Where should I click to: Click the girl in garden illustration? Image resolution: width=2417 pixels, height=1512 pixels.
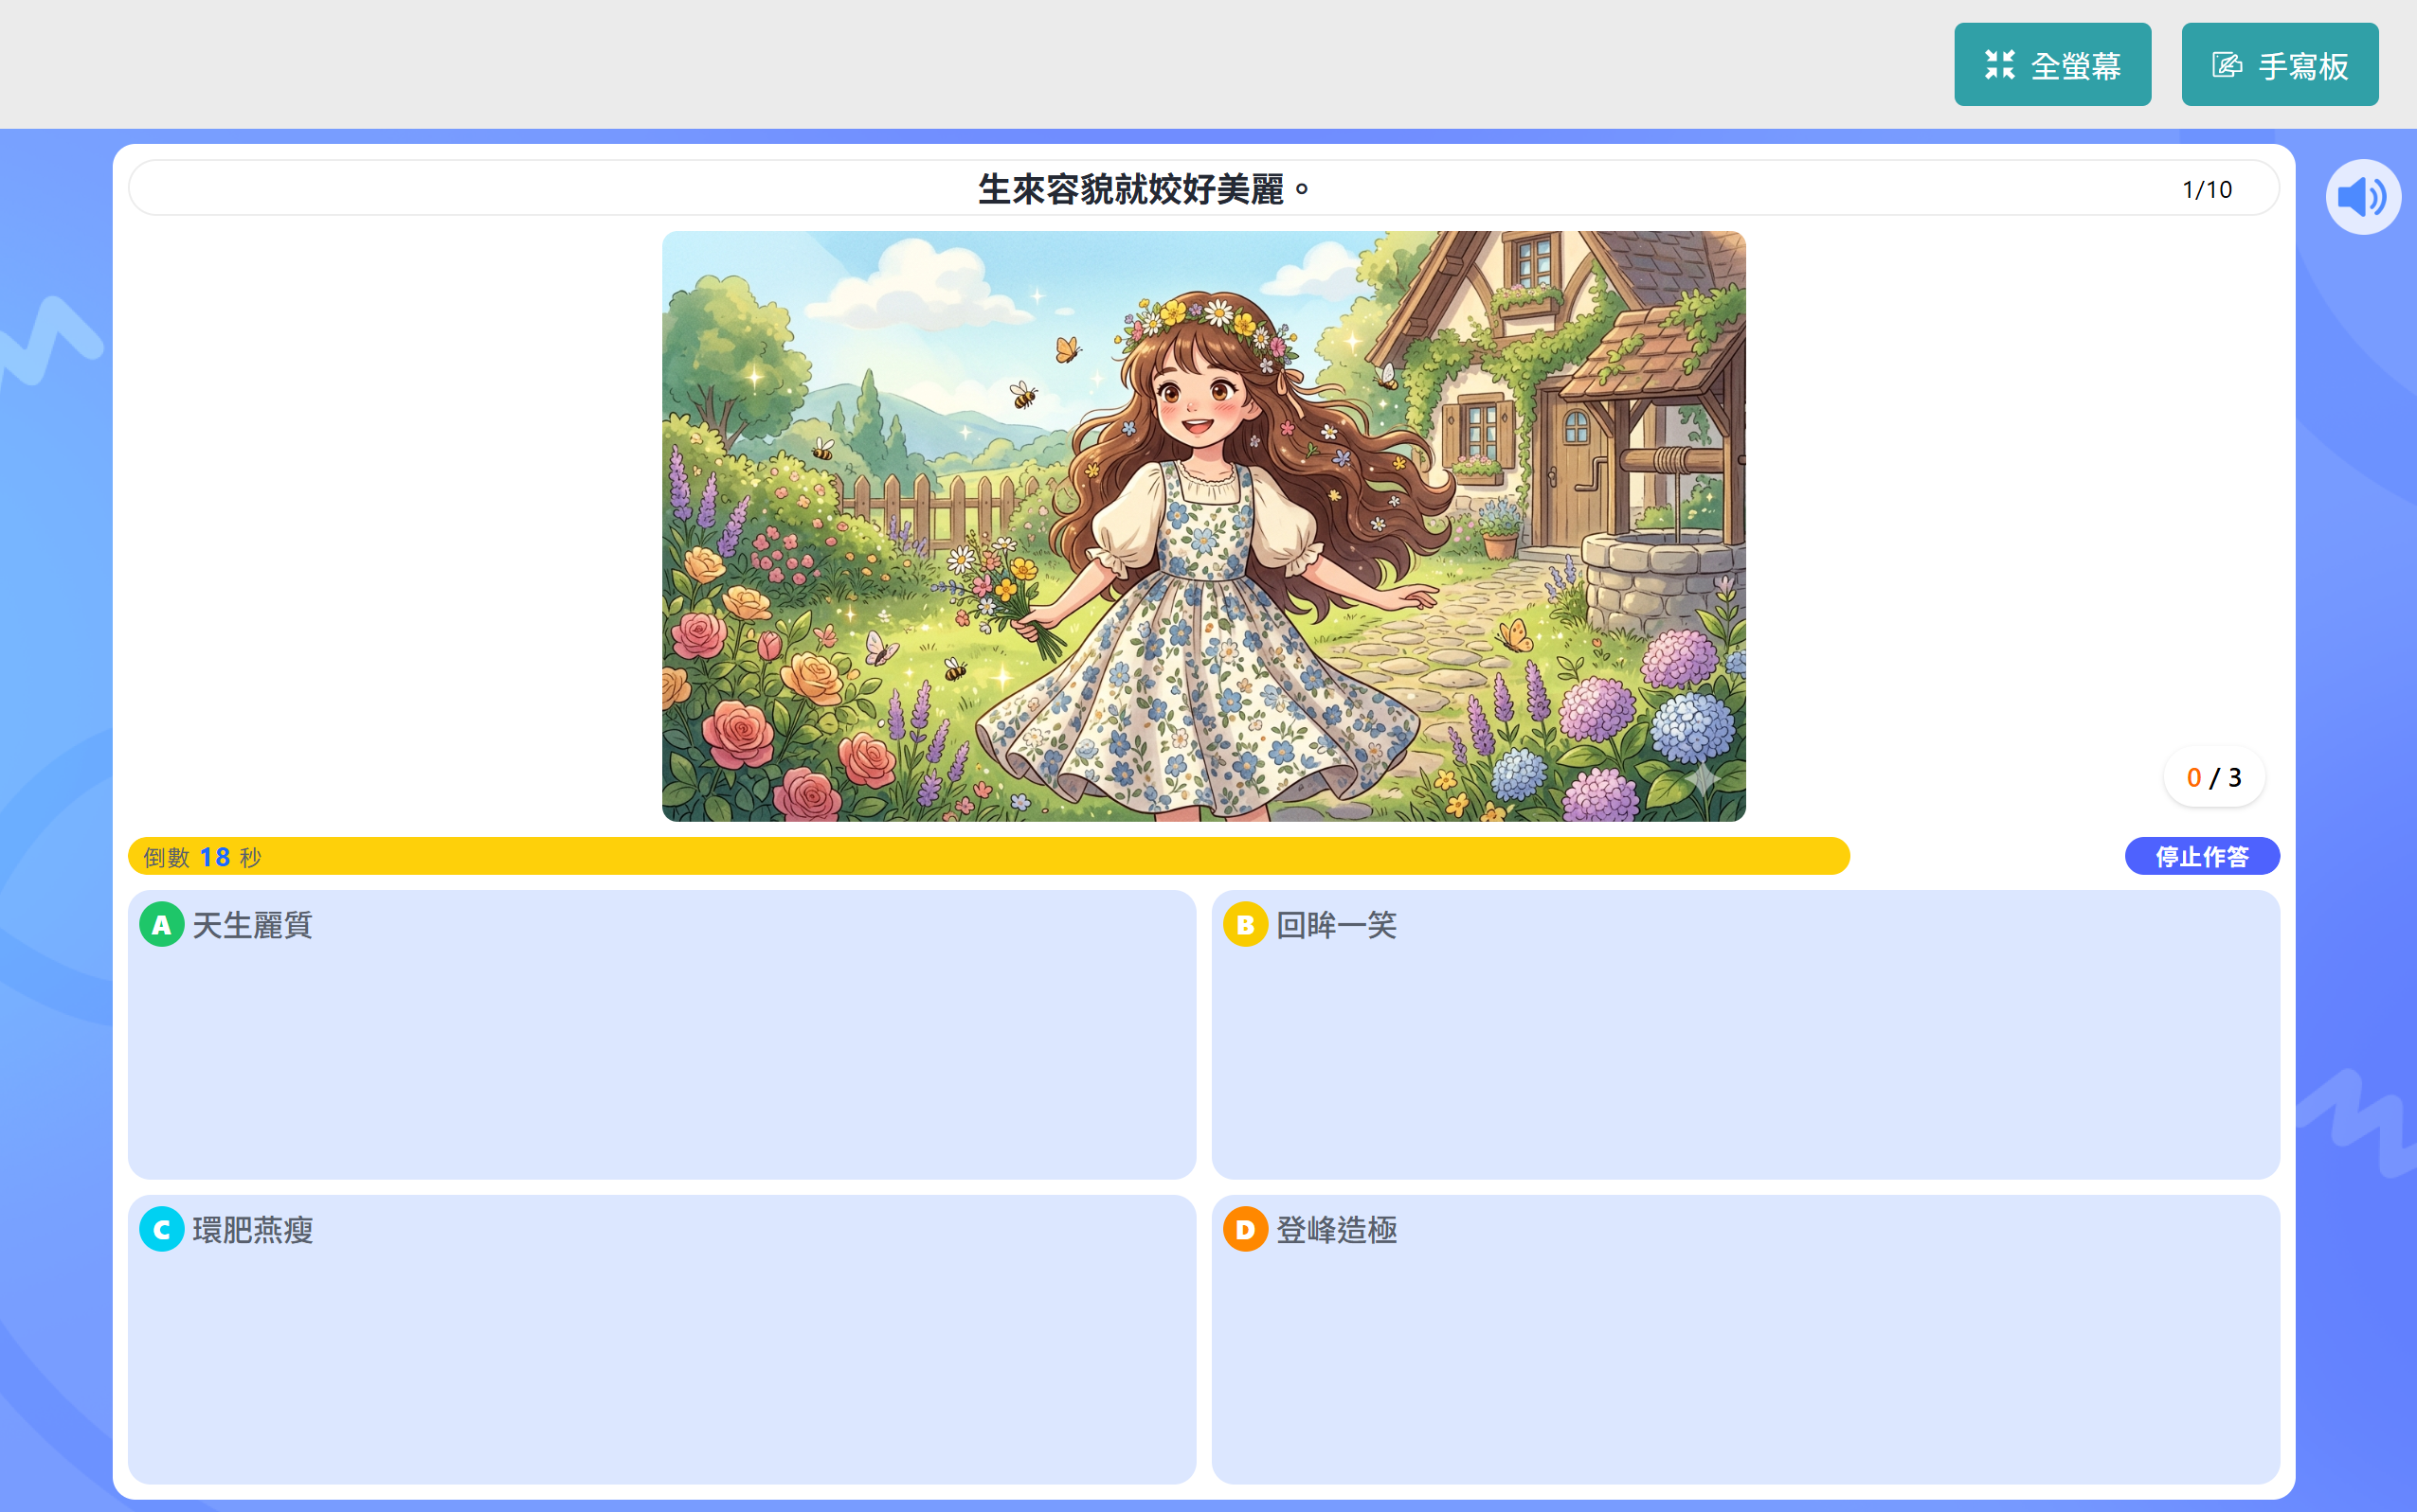(1203, 526)
